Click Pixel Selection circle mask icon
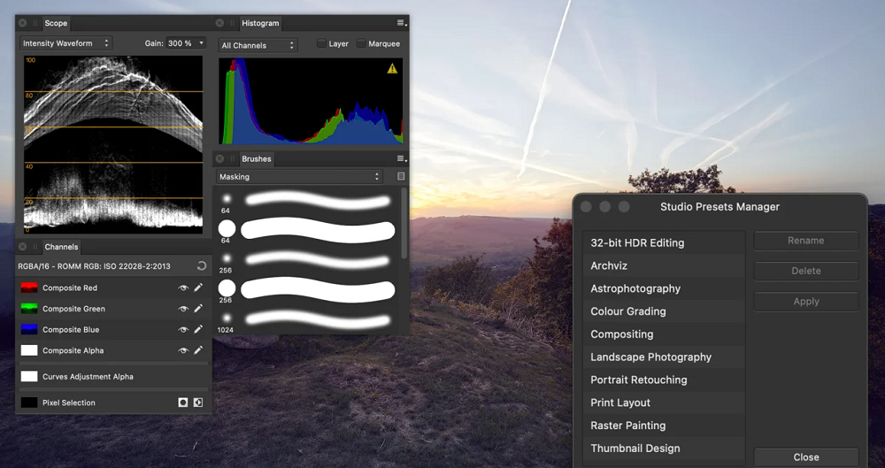 pos(183,403)
